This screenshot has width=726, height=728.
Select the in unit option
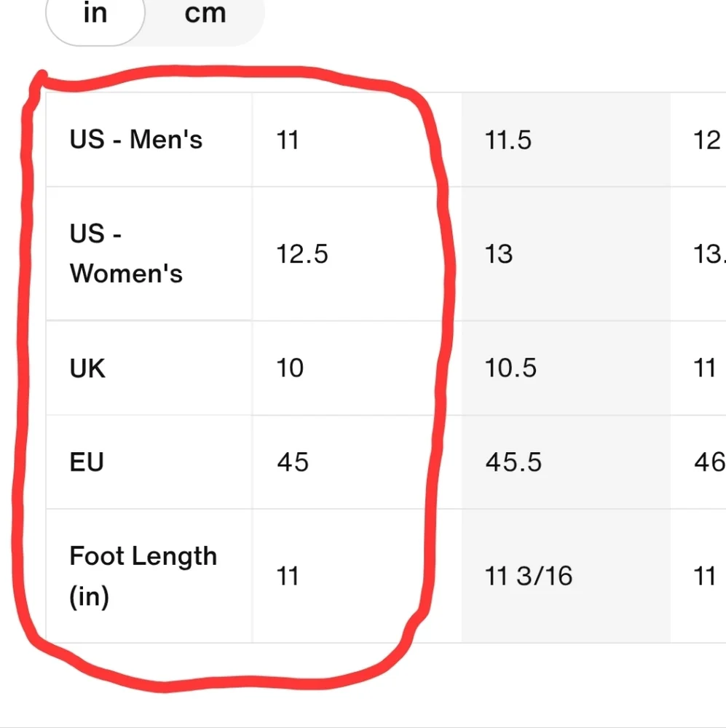[95, 14]
